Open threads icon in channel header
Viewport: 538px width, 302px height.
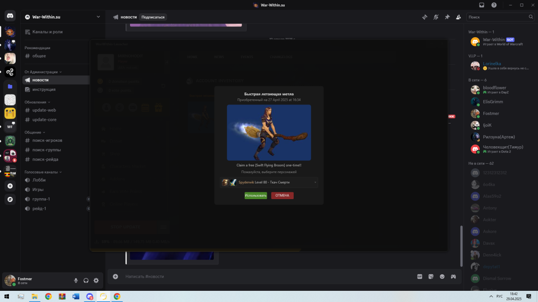point(425,17)
